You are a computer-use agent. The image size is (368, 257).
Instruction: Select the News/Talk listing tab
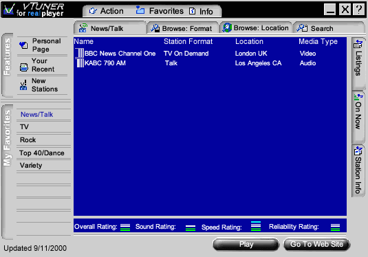coord(110,28)
